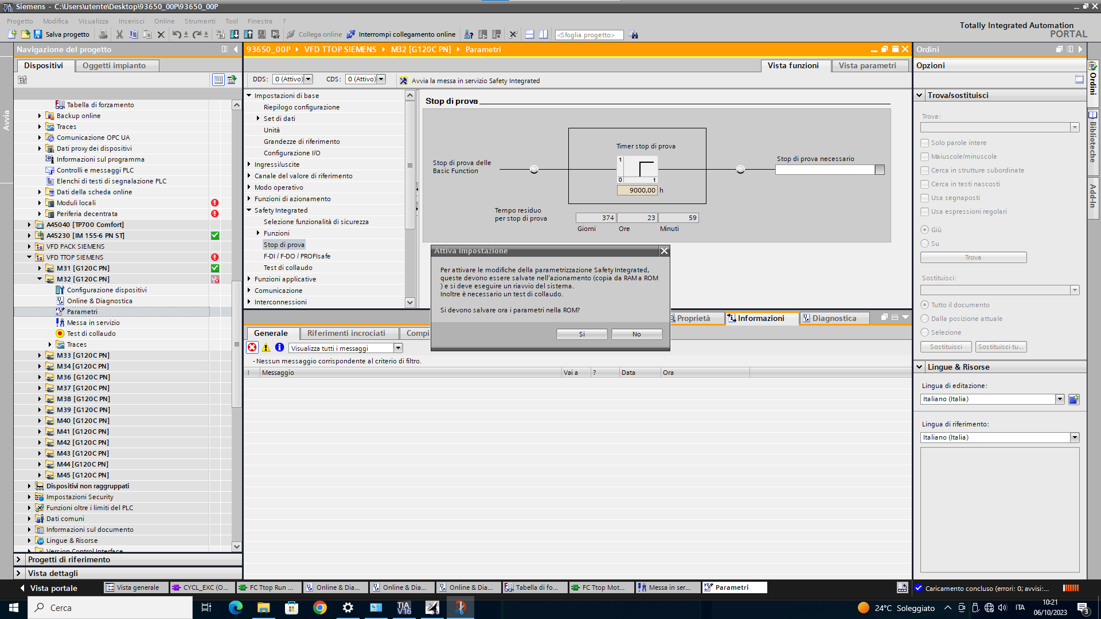The height and width of the screenshot is (619, 1101).
Task: Click the yellow warning filter icon
Action: point(266,347)
